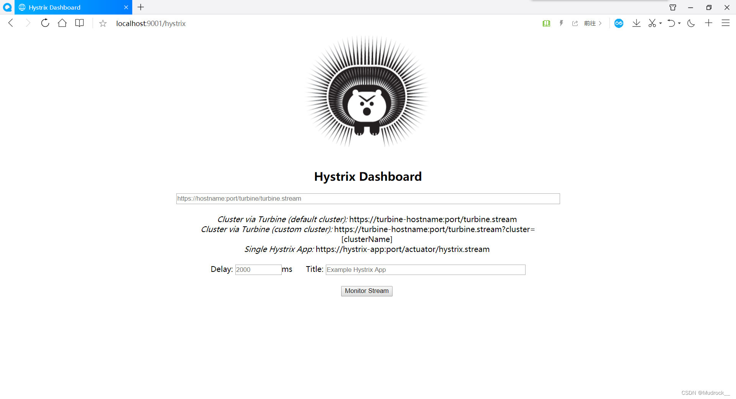Open a new browser tab
The width and height of the screenshot is (736, 399).
141,7
